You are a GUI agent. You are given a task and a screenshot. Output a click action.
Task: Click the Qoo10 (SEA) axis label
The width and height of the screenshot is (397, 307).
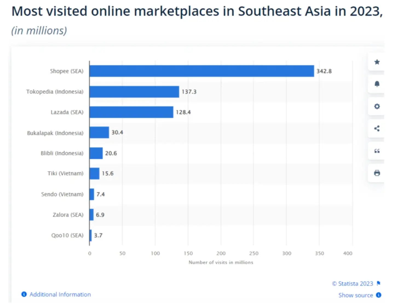click(x=67, y=235)
